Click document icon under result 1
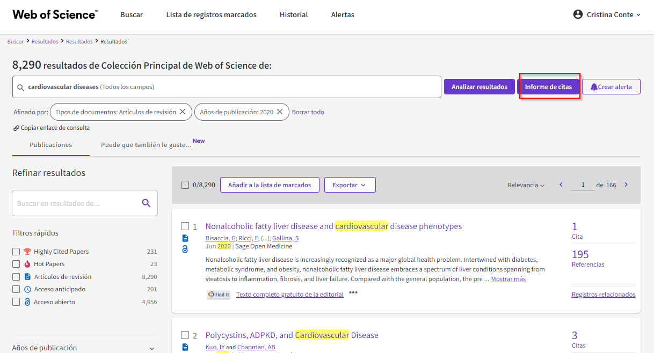Screen dimensions: 654x353 185,238
